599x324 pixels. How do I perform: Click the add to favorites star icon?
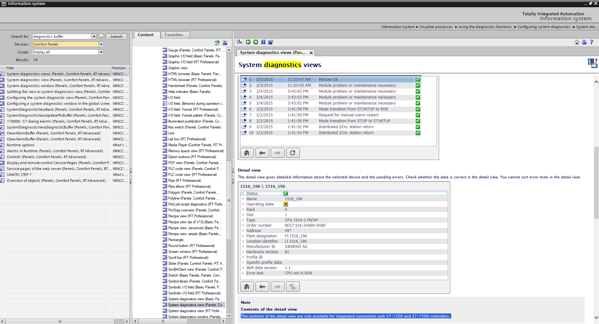coord(271,42)
